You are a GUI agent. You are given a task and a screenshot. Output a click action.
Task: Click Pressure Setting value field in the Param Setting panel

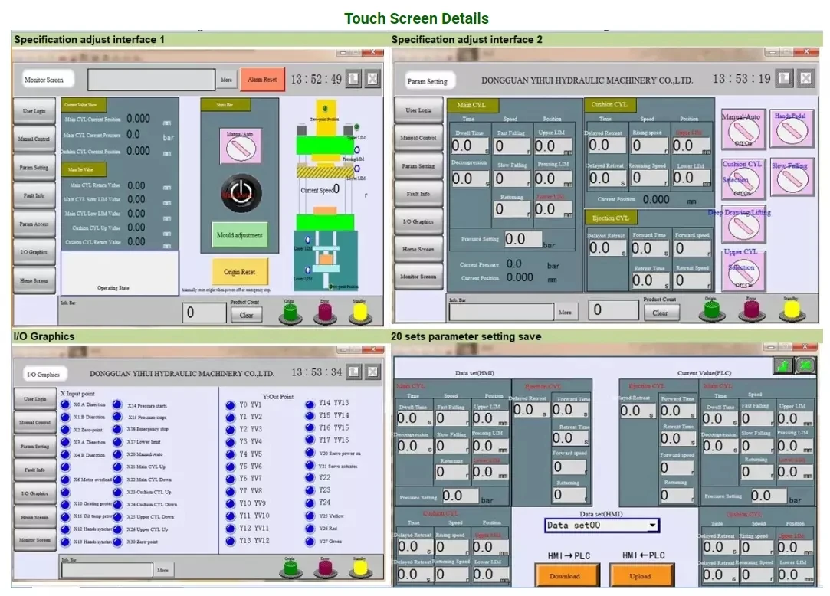click(524, 240)
